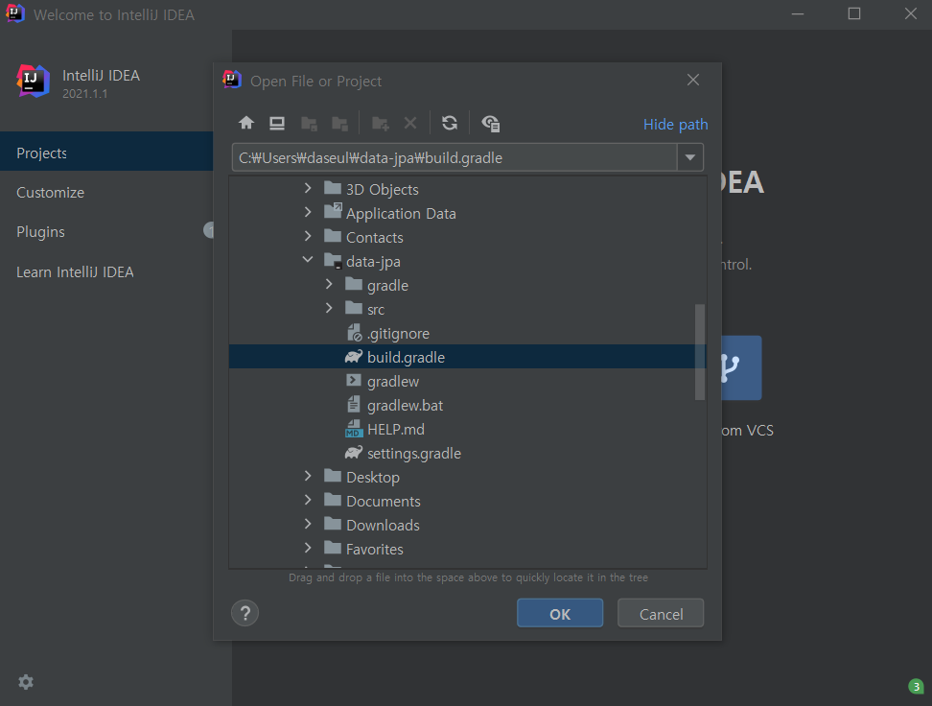Viewport: 932px width, 706px height.
Task: Click the Module directory toolbar icon
Action: 339,124
